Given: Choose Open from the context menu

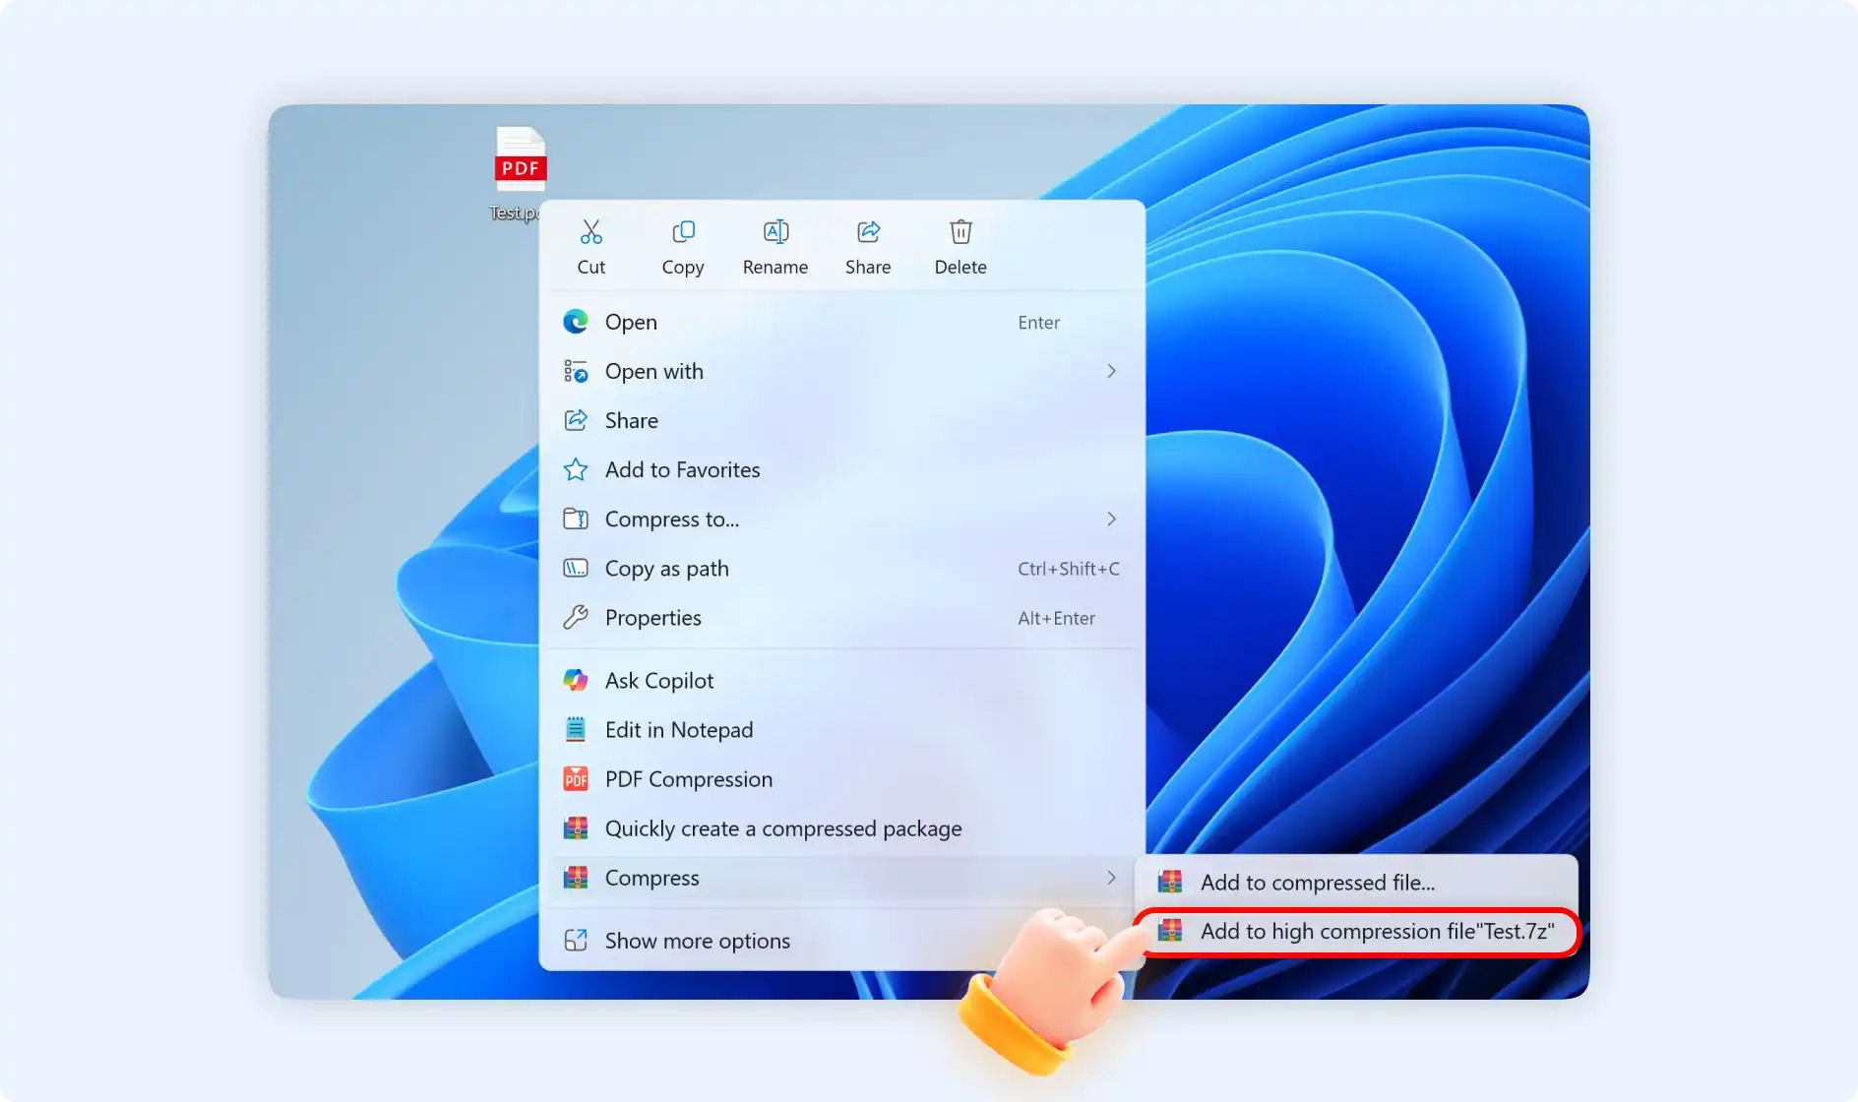Looking at the screenshot, I should coord(842,322).
